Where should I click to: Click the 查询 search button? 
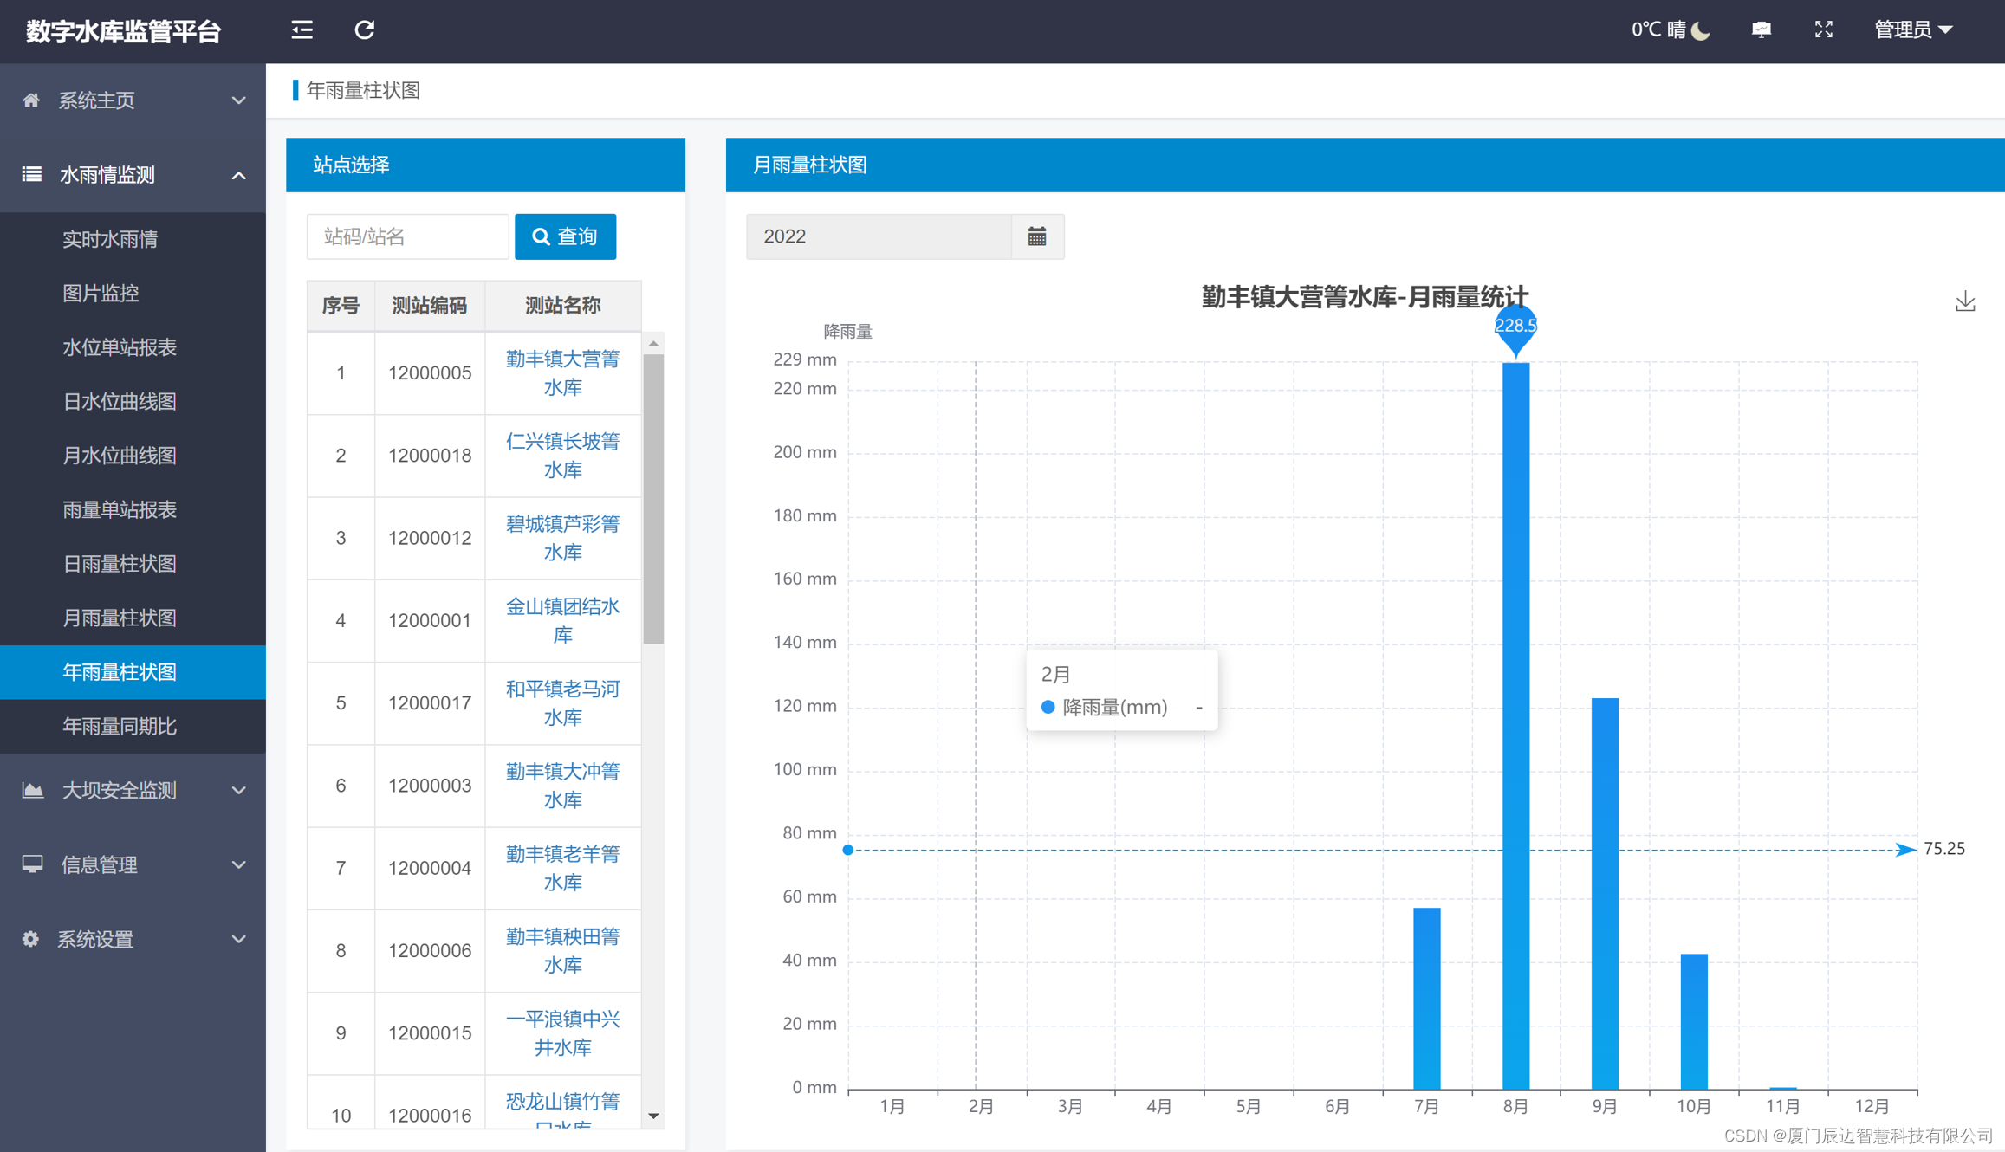pos(565,236)
